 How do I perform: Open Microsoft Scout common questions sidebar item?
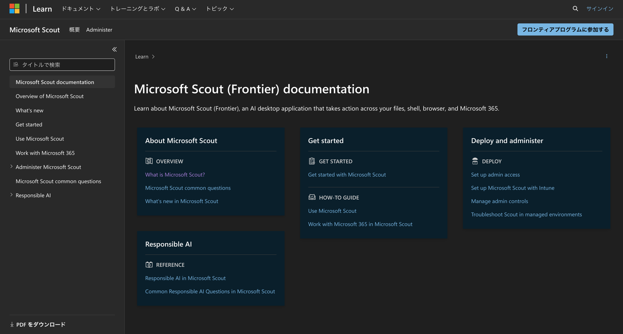pos(58,181)
